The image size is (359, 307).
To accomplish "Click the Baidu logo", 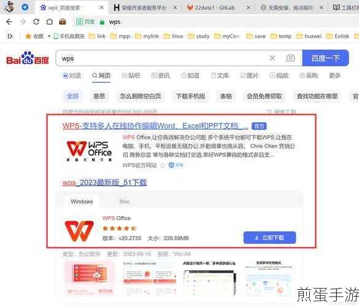I will [28, 58].
